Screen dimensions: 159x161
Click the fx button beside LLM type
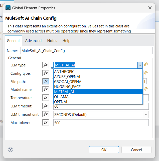click(46, 65)
